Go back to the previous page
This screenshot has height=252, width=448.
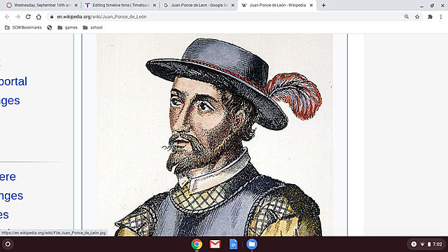(x=7, y=17)
